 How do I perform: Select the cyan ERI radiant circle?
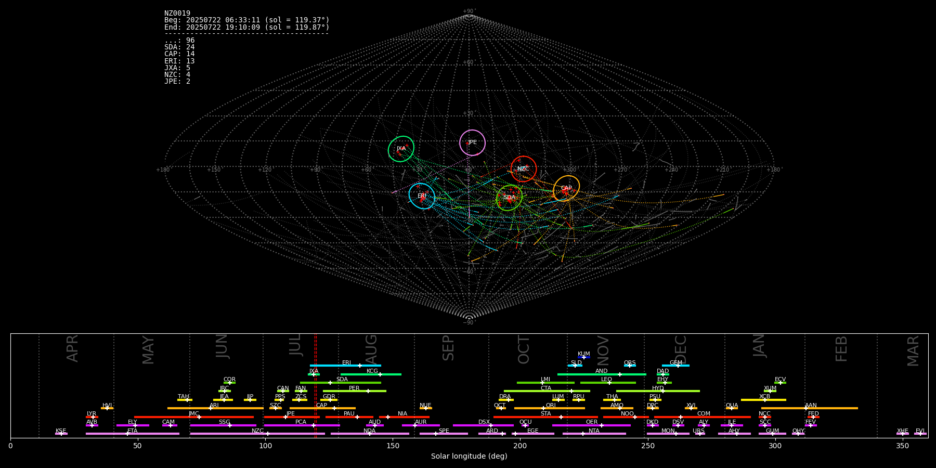(422, 196)
